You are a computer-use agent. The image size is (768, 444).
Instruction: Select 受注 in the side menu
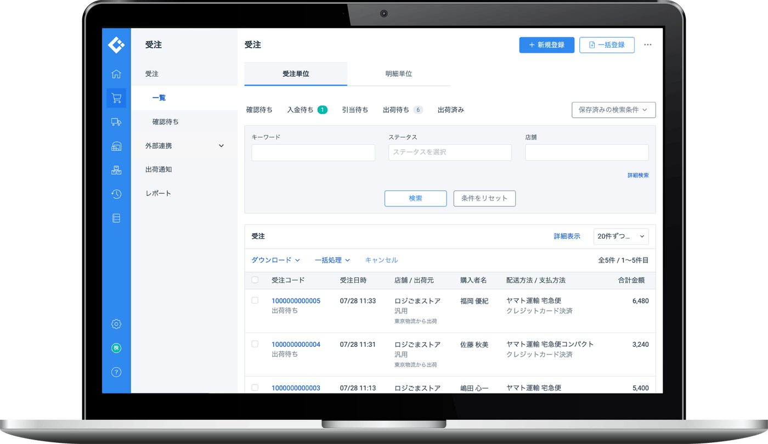152,74
